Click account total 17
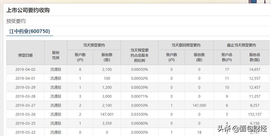 227,69
